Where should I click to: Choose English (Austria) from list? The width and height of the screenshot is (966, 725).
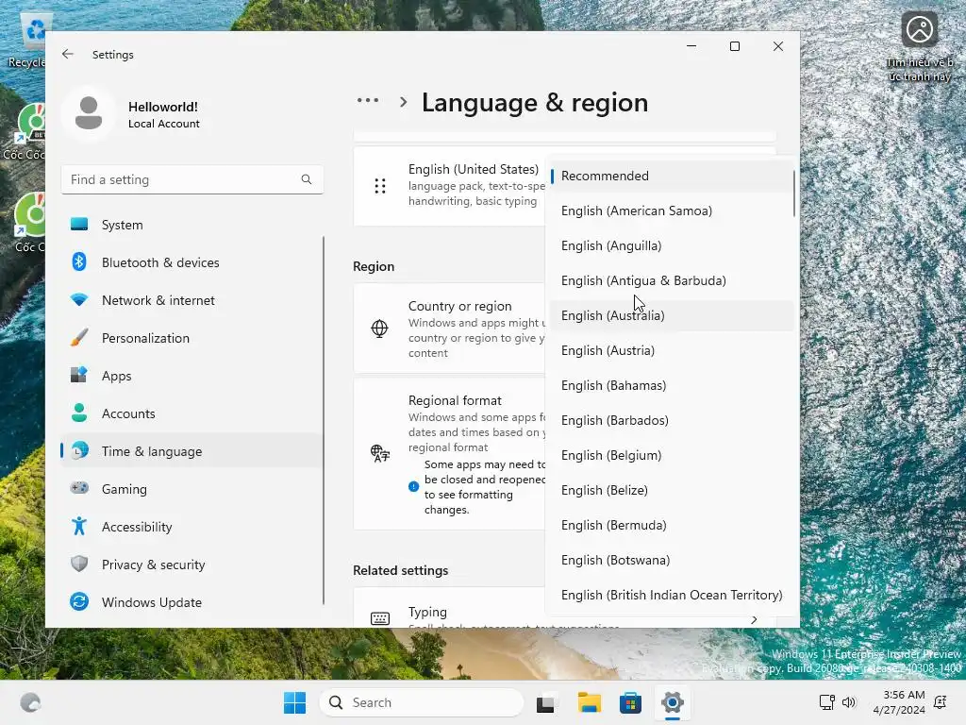click(x=671, y=351)
